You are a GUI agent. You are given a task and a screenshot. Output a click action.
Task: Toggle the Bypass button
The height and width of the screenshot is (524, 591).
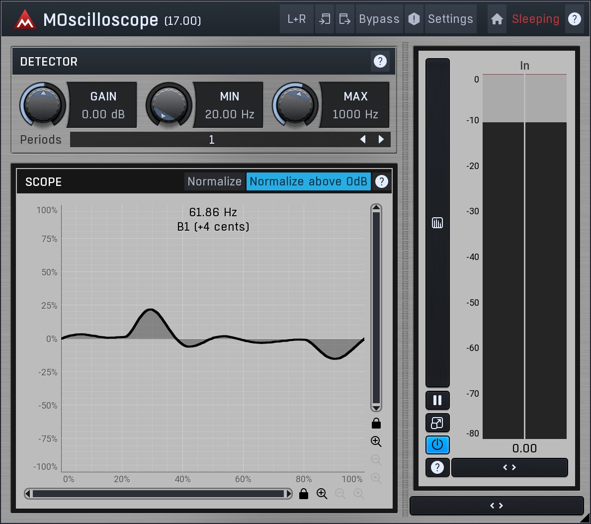pyautogui.click(x=379, y=19)
